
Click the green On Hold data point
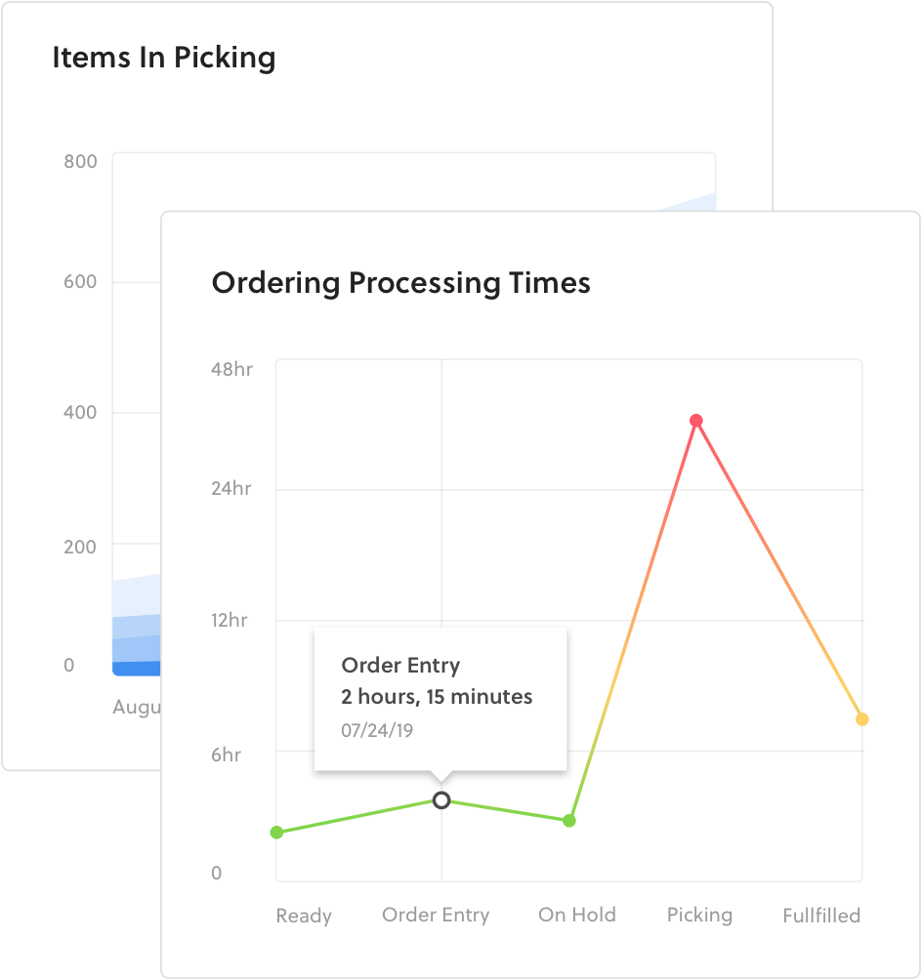pos(568,821)
